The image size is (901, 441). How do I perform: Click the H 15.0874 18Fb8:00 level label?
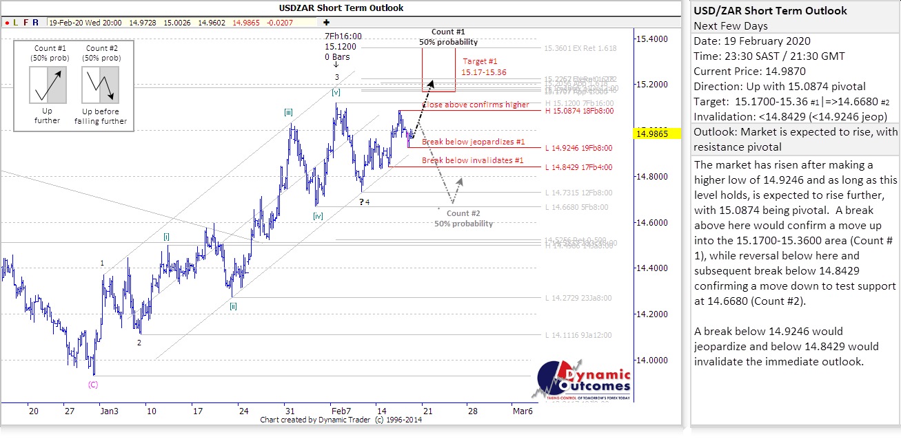click(578, 111)
